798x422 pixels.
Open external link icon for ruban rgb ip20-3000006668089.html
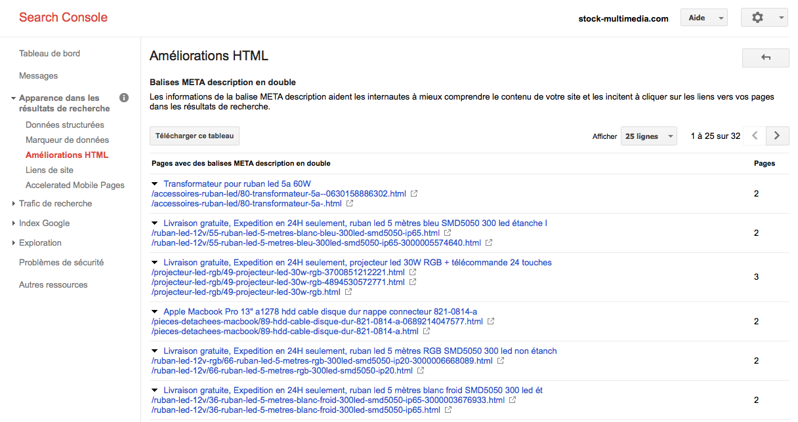(500, 361)
